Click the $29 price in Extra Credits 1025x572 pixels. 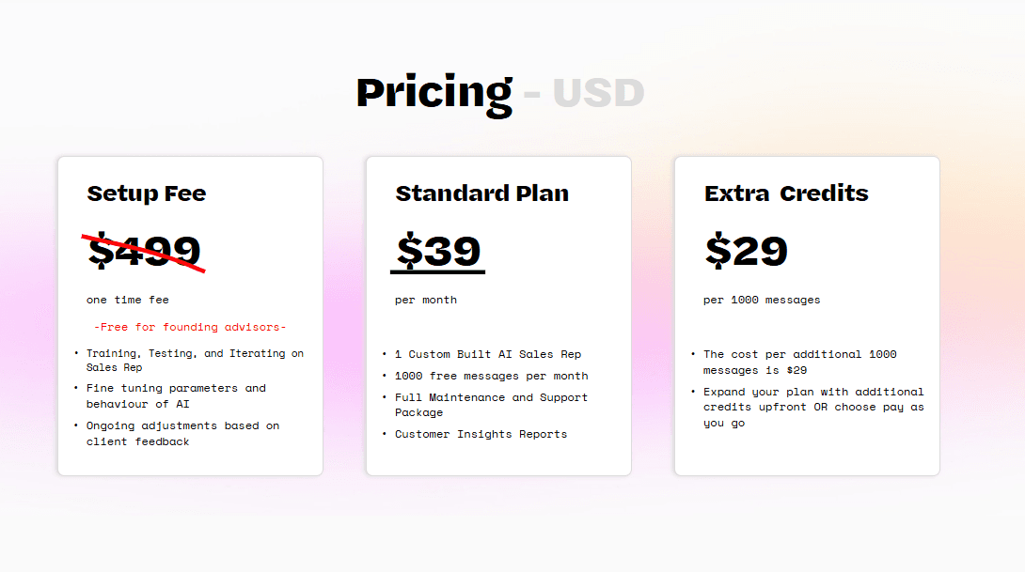pos(747,252)
